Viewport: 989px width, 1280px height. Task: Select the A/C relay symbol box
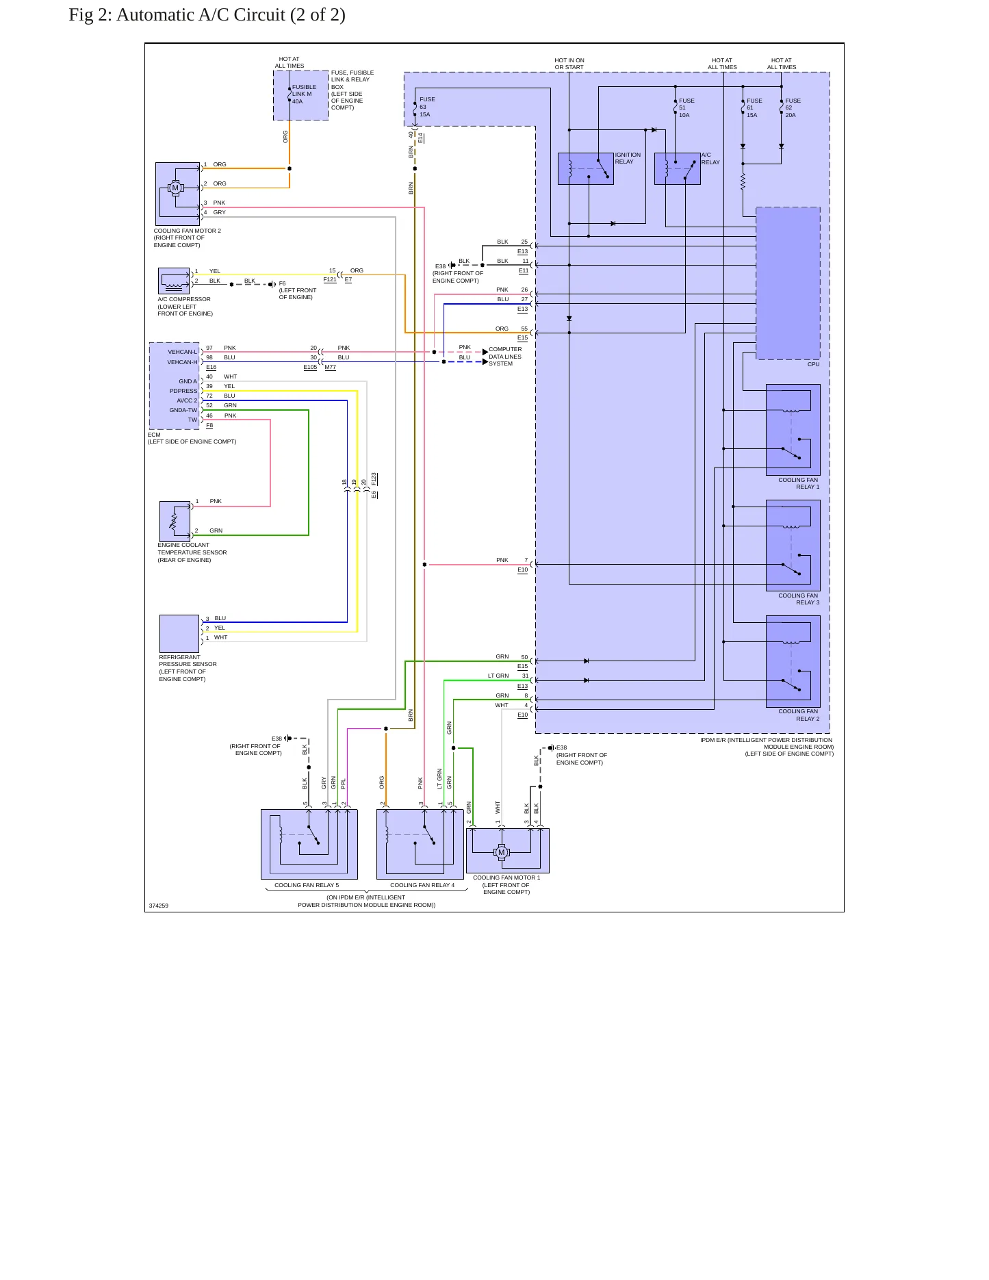click(x=678, y=168)
